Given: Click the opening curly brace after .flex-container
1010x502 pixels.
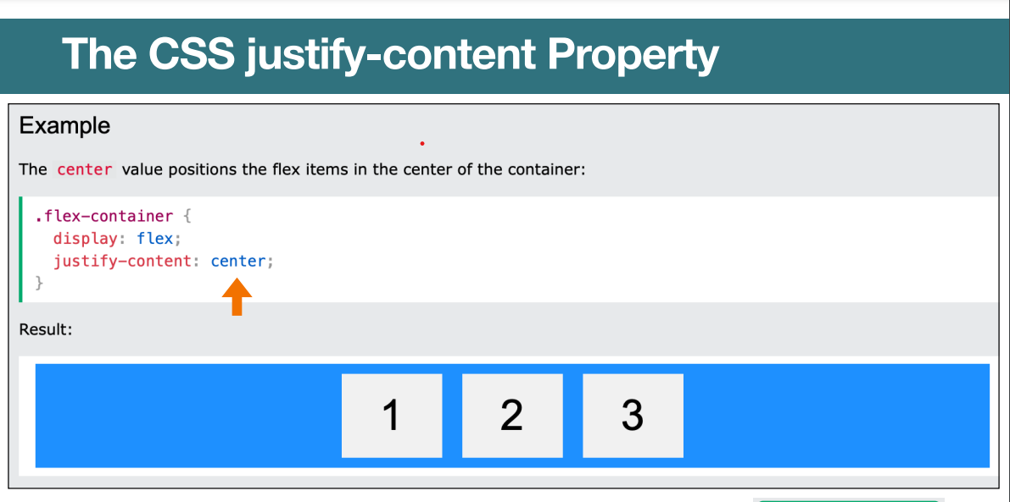Looking at the screenshot, I should (187, 216).
